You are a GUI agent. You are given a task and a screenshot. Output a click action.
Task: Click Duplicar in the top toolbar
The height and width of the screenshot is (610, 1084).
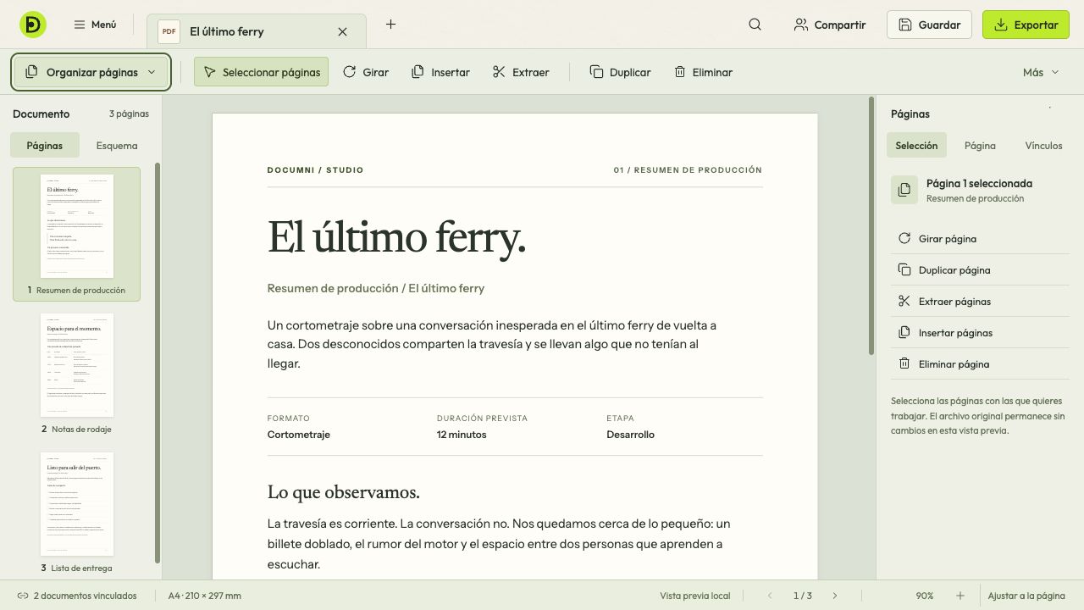[x=620, y=72]
